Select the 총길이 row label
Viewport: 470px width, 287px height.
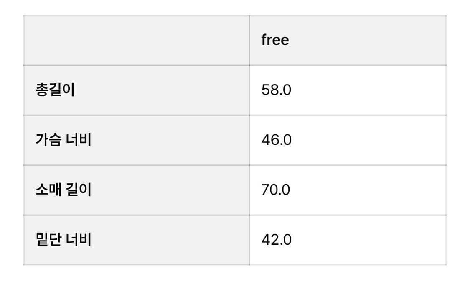pyautogui.click(x=55, y=90)
